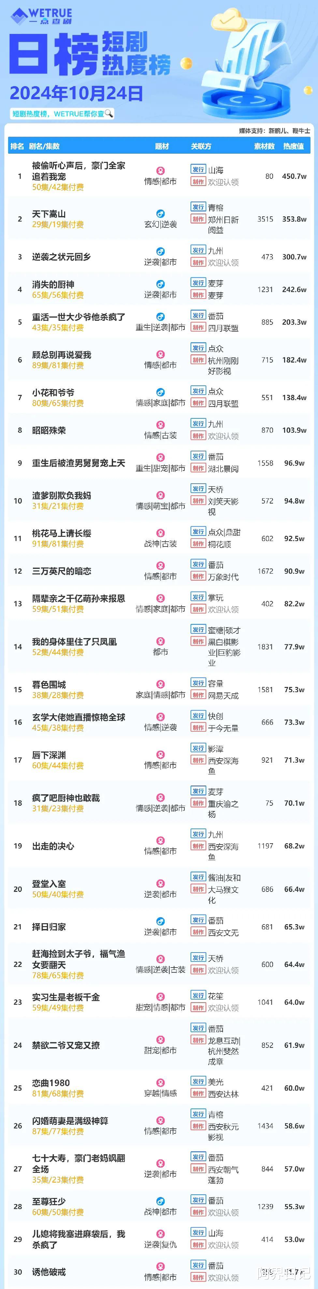
Task: Open drama title 被偷听心声后，豪门全家追着我宠
Action: point(79,171)
